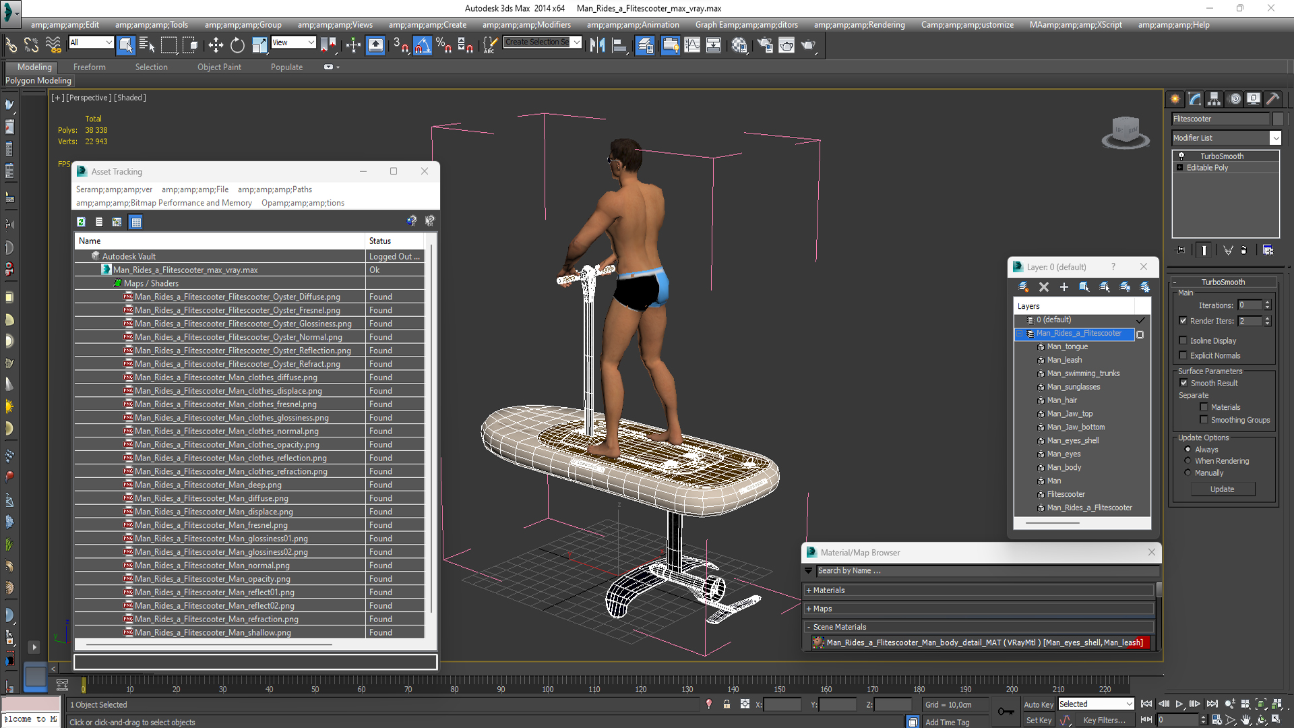Toggle Percent Snap icon

pos(443,45)
